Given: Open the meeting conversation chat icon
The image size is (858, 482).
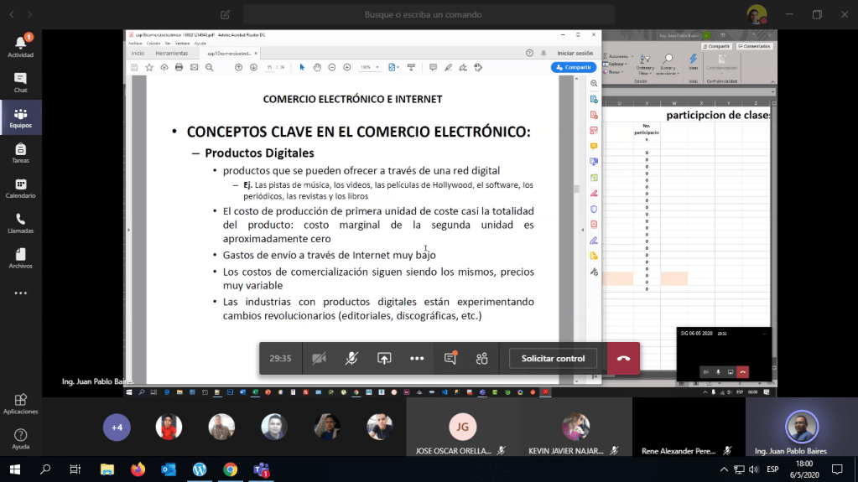Looking at the screenshot, I should coord(450,359).
